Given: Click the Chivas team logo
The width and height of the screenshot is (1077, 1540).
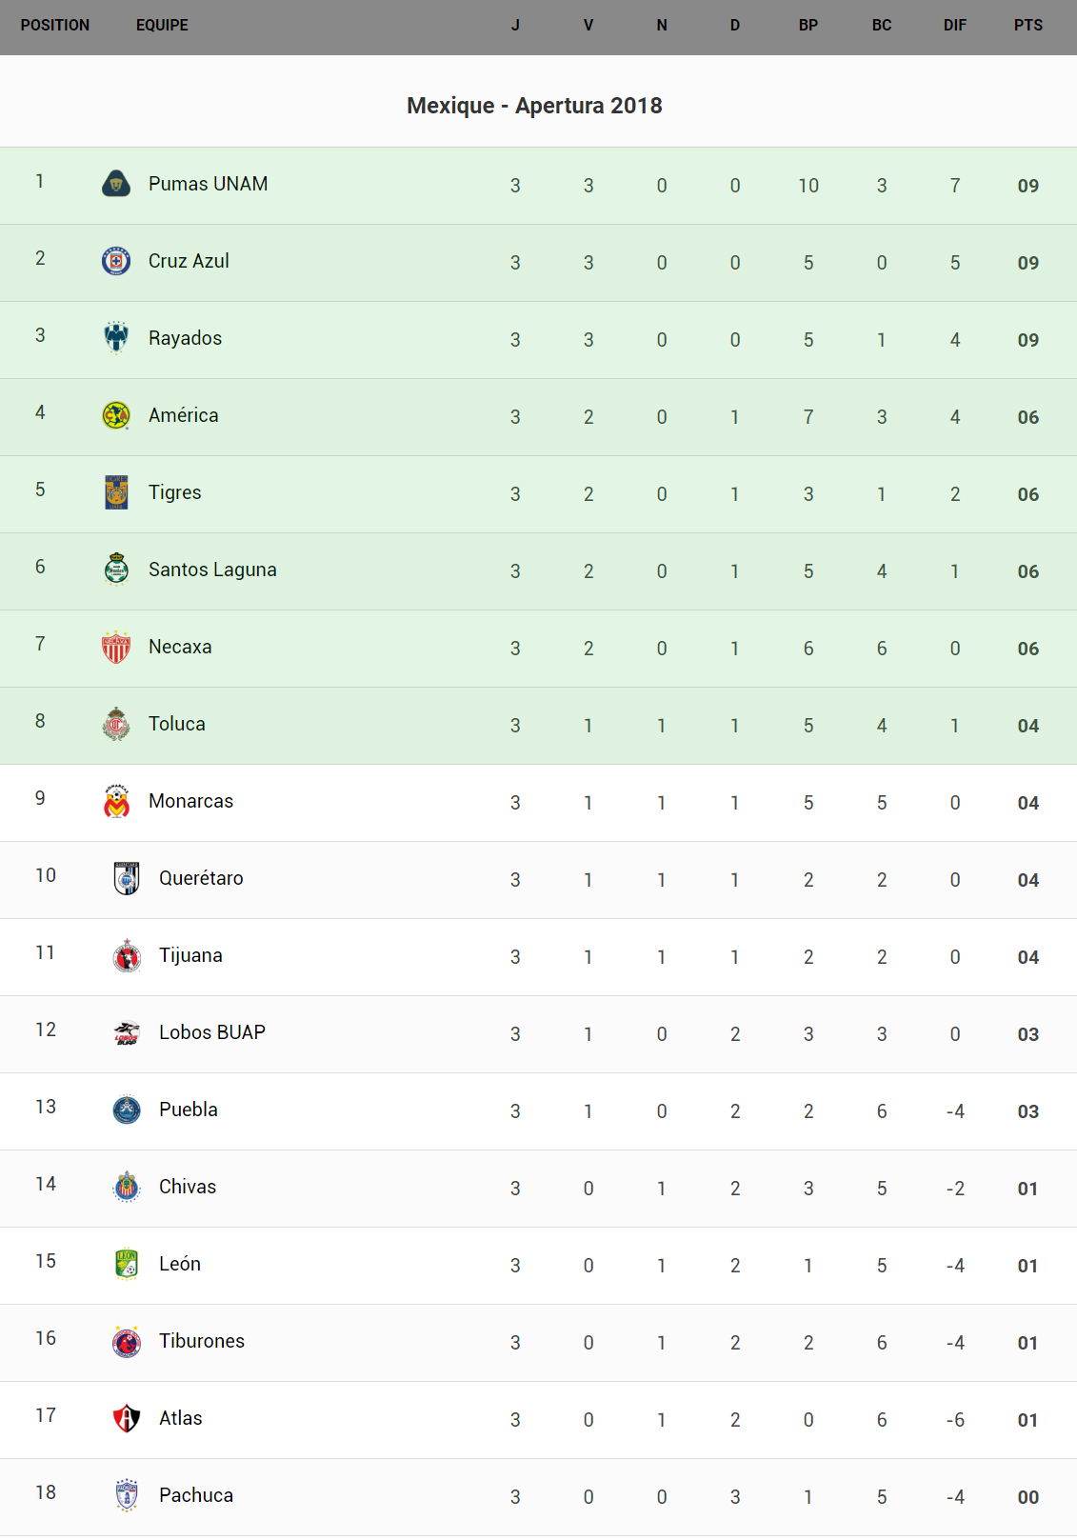Looking at the screenshot, I should pos(127,1187).
